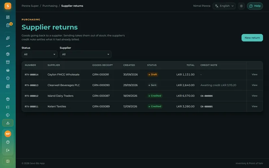269x168 pixels.
Task: Open the shield alert icon in sidebar
Action: (x=8, y=78)
